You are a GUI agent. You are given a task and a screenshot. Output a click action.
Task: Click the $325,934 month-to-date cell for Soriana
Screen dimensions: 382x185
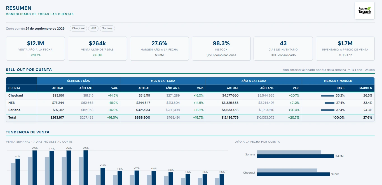click(143, 110)
